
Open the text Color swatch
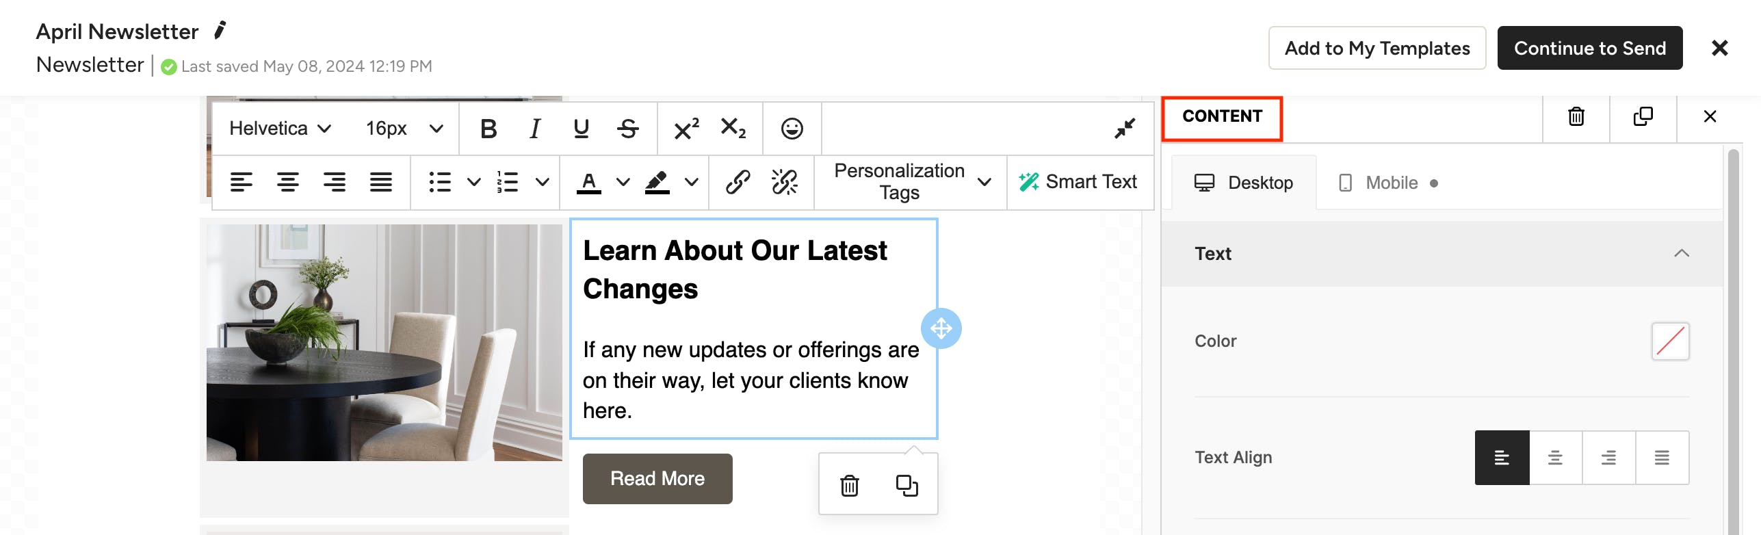(1670, 341)
